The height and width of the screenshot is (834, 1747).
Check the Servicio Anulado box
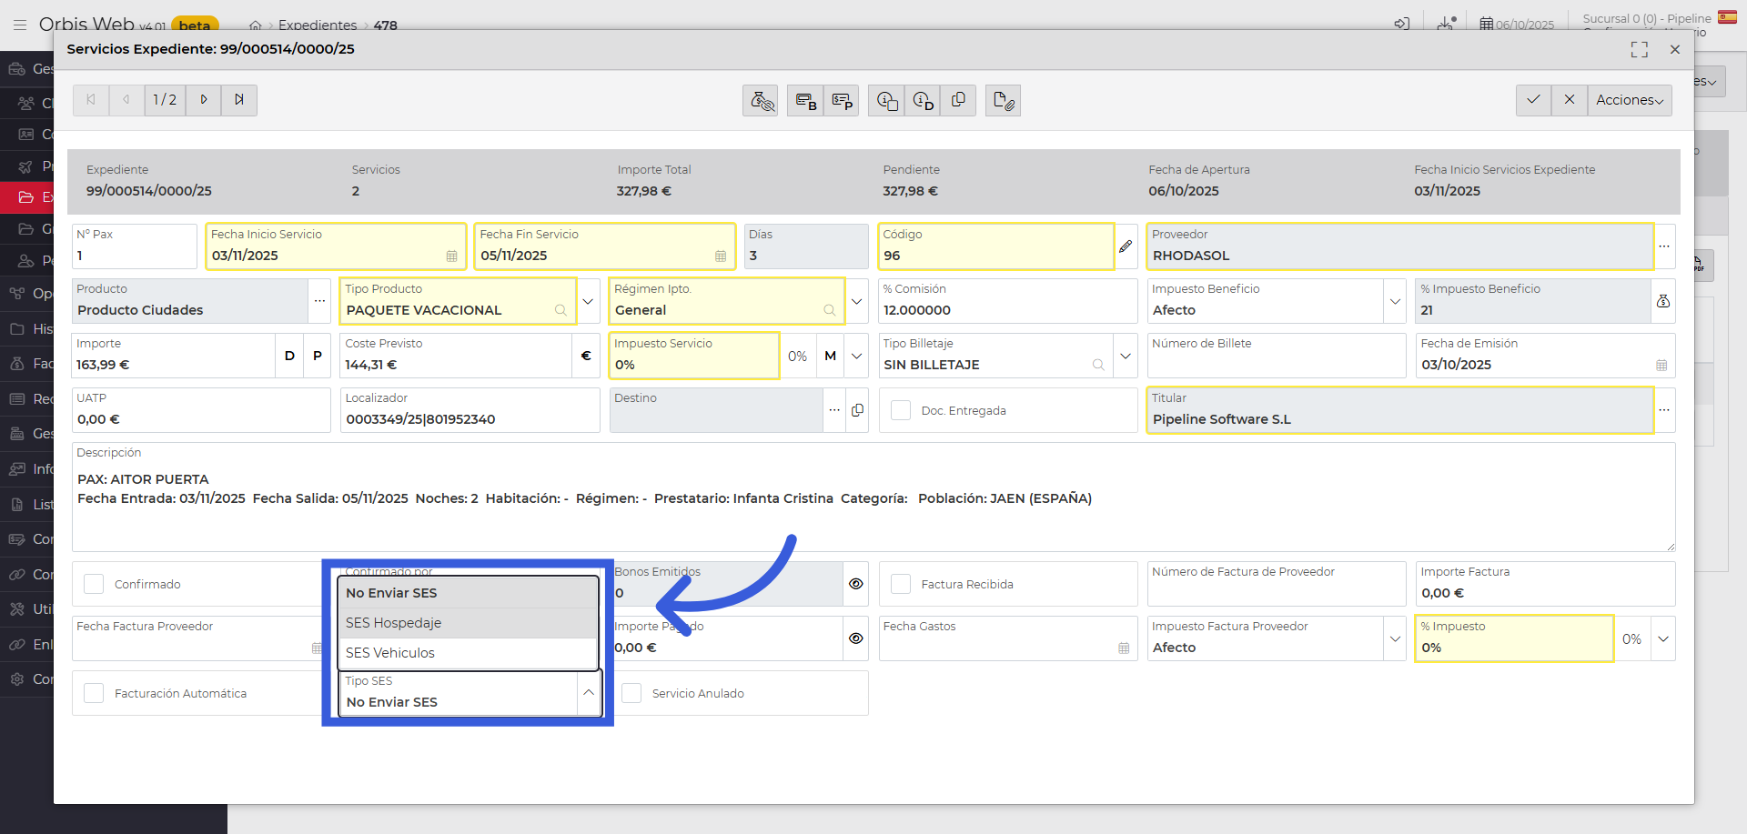click(631, 693)
